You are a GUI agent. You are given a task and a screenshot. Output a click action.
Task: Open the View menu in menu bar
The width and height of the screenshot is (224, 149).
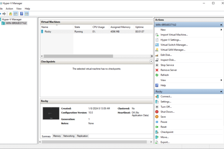pos(19,9)
